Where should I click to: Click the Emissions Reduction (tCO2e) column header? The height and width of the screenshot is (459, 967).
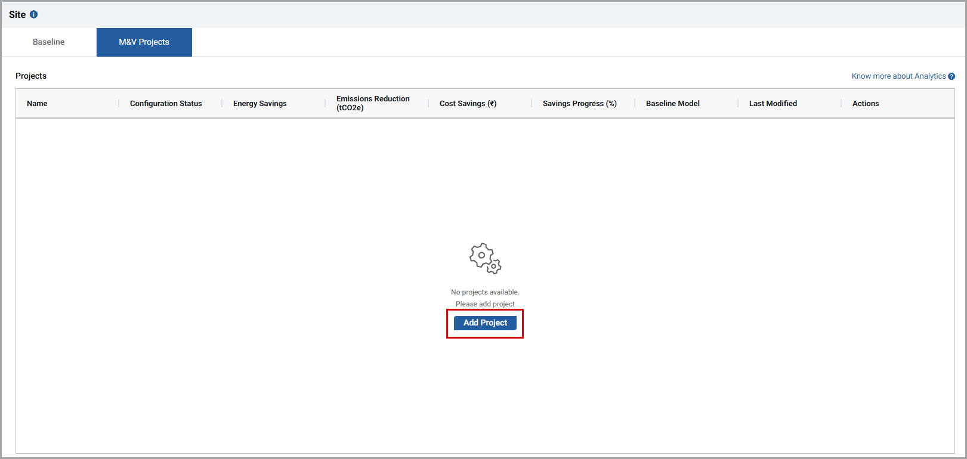click(x=373, y=103)
